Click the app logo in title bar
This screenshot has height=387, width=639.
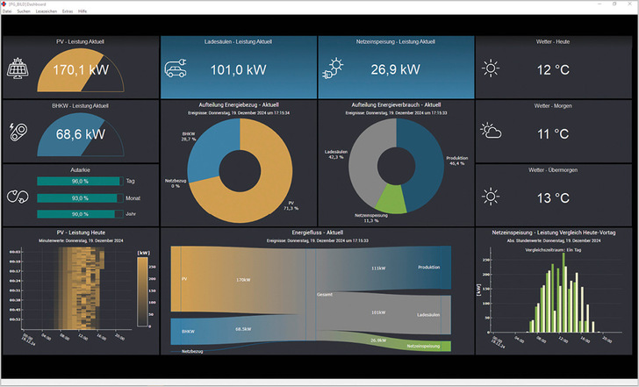point(4,4)
